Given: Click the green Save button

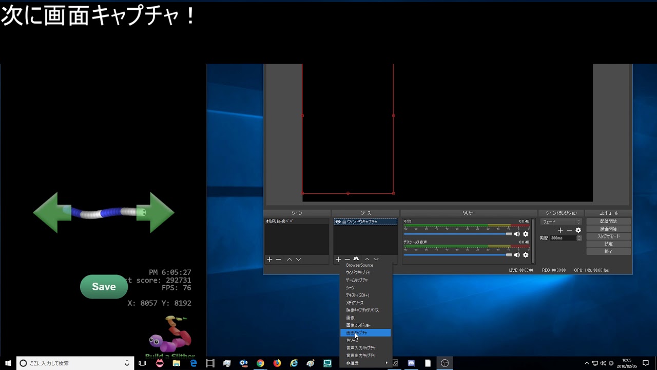Looking at the screenshot, I should pyautogui.click(x=104, y=287).
